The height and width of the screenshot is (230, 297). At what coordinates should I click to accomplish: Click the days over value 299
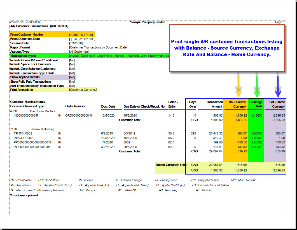tap(193, 133)
